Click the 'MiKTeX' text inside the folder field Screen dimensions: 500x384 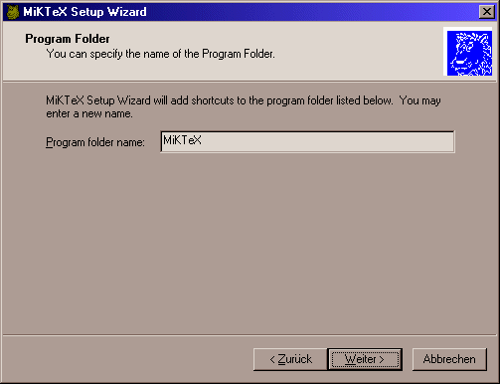182,140
